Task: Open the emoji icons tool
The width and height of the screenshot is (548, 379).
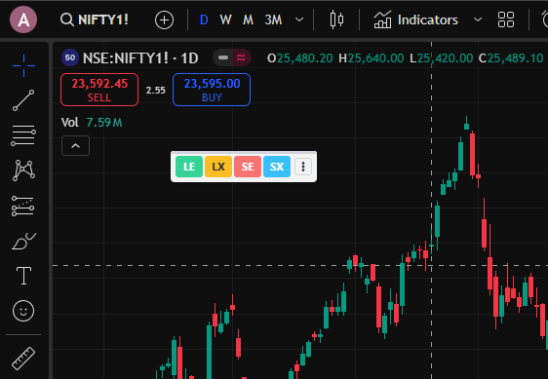Action: coord(23,311)
